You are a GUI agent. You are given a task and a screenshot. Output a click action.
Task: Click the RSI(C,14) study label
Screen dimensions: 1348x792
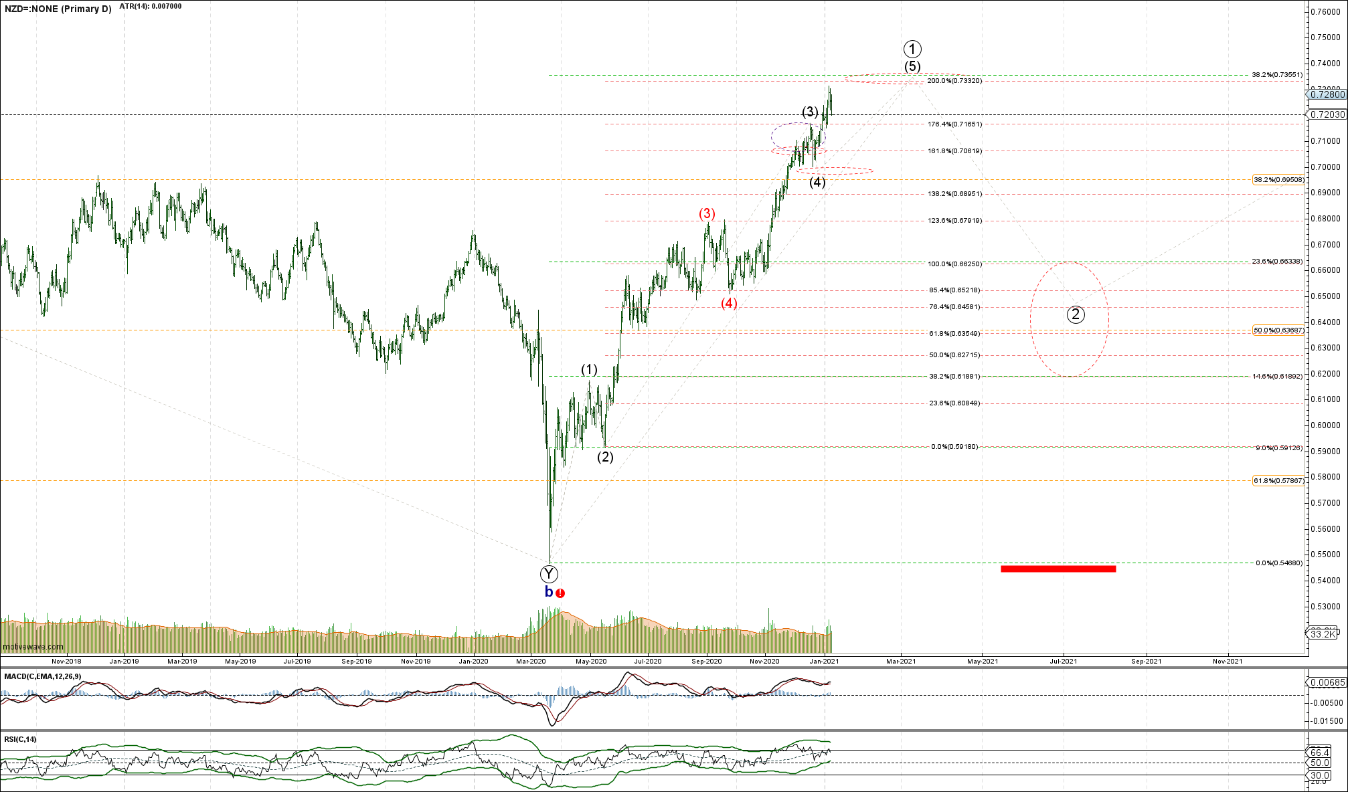pos(20,739)
